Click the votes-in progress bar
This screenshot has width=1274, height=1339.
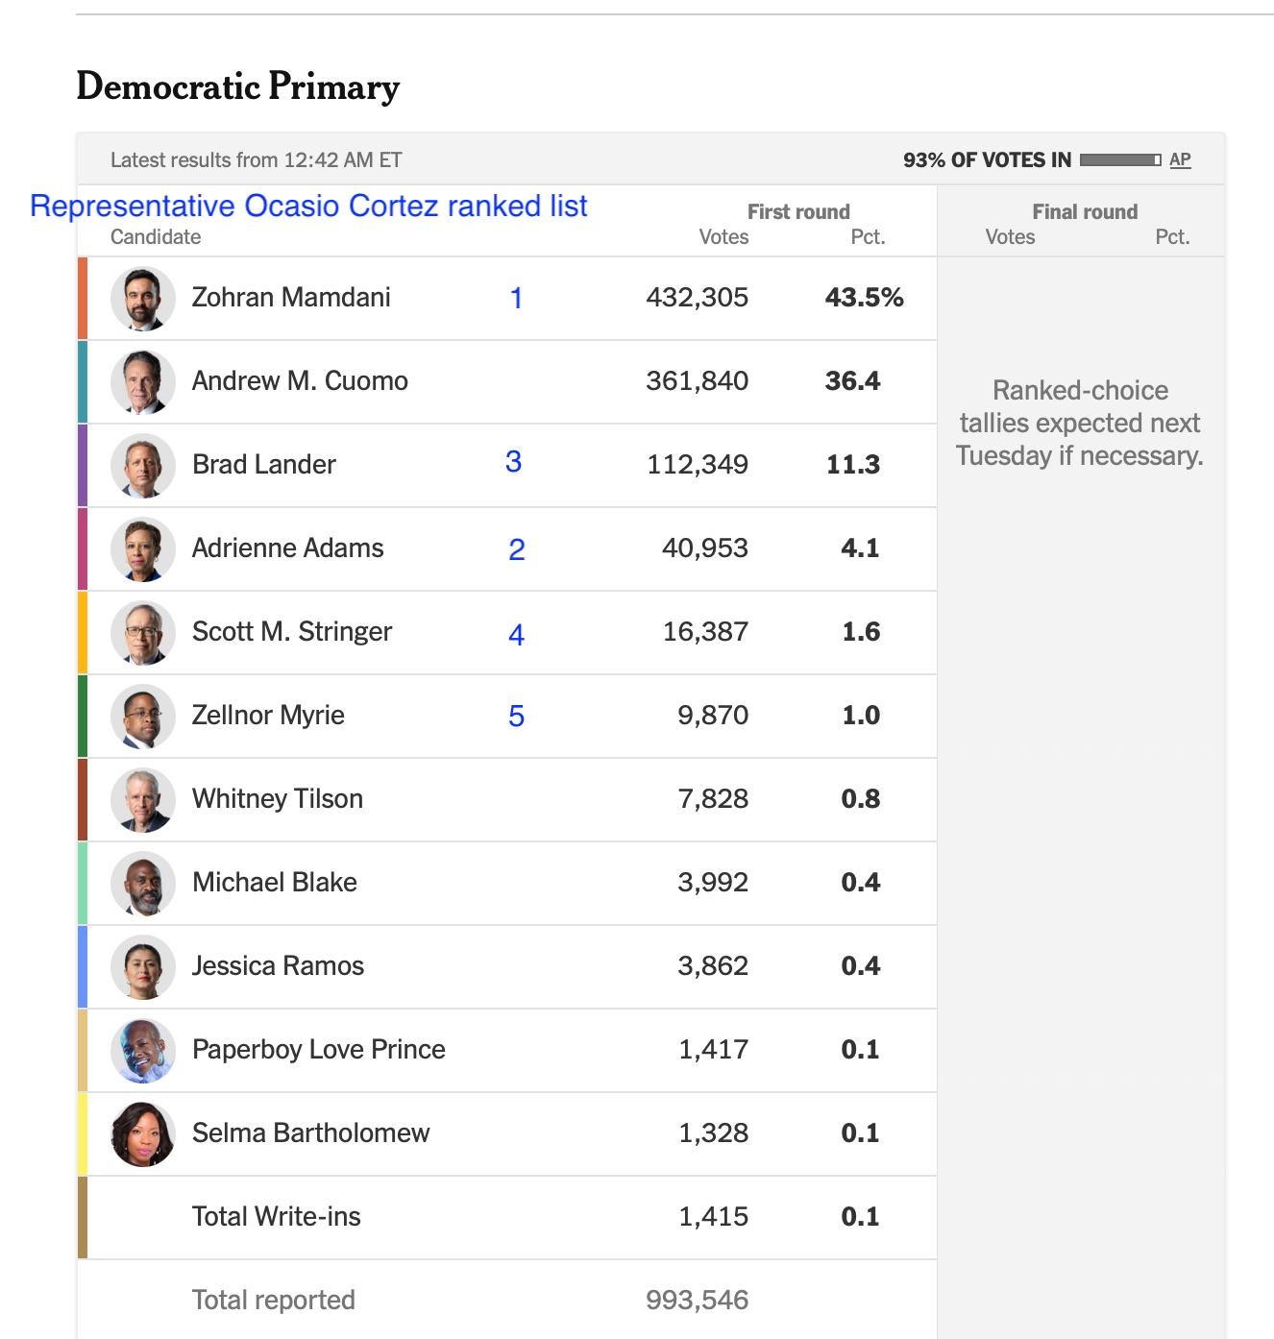click(1119, 160)
